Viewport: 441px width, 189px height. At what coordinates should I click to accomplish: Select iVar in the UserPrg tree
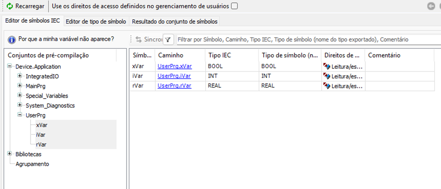tap(40, 134)
